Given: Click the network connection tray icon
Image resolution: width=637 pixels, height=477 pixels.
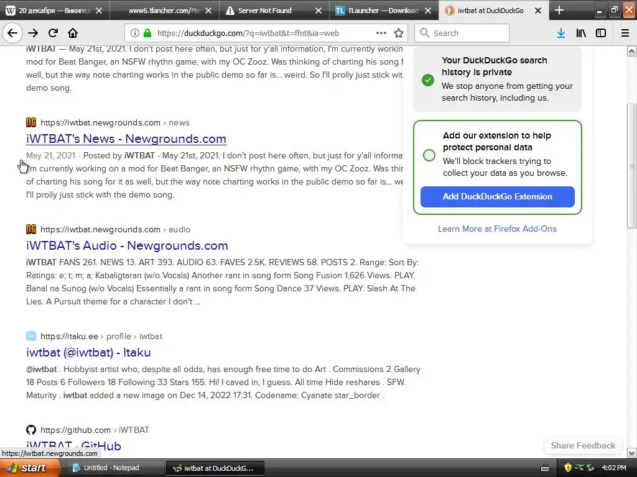Looking at the screenshot, I should click(579, 468).
